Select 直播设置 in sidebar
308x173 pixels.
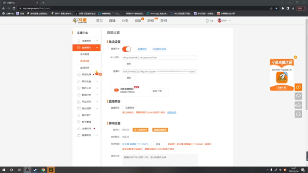(85, 61)
